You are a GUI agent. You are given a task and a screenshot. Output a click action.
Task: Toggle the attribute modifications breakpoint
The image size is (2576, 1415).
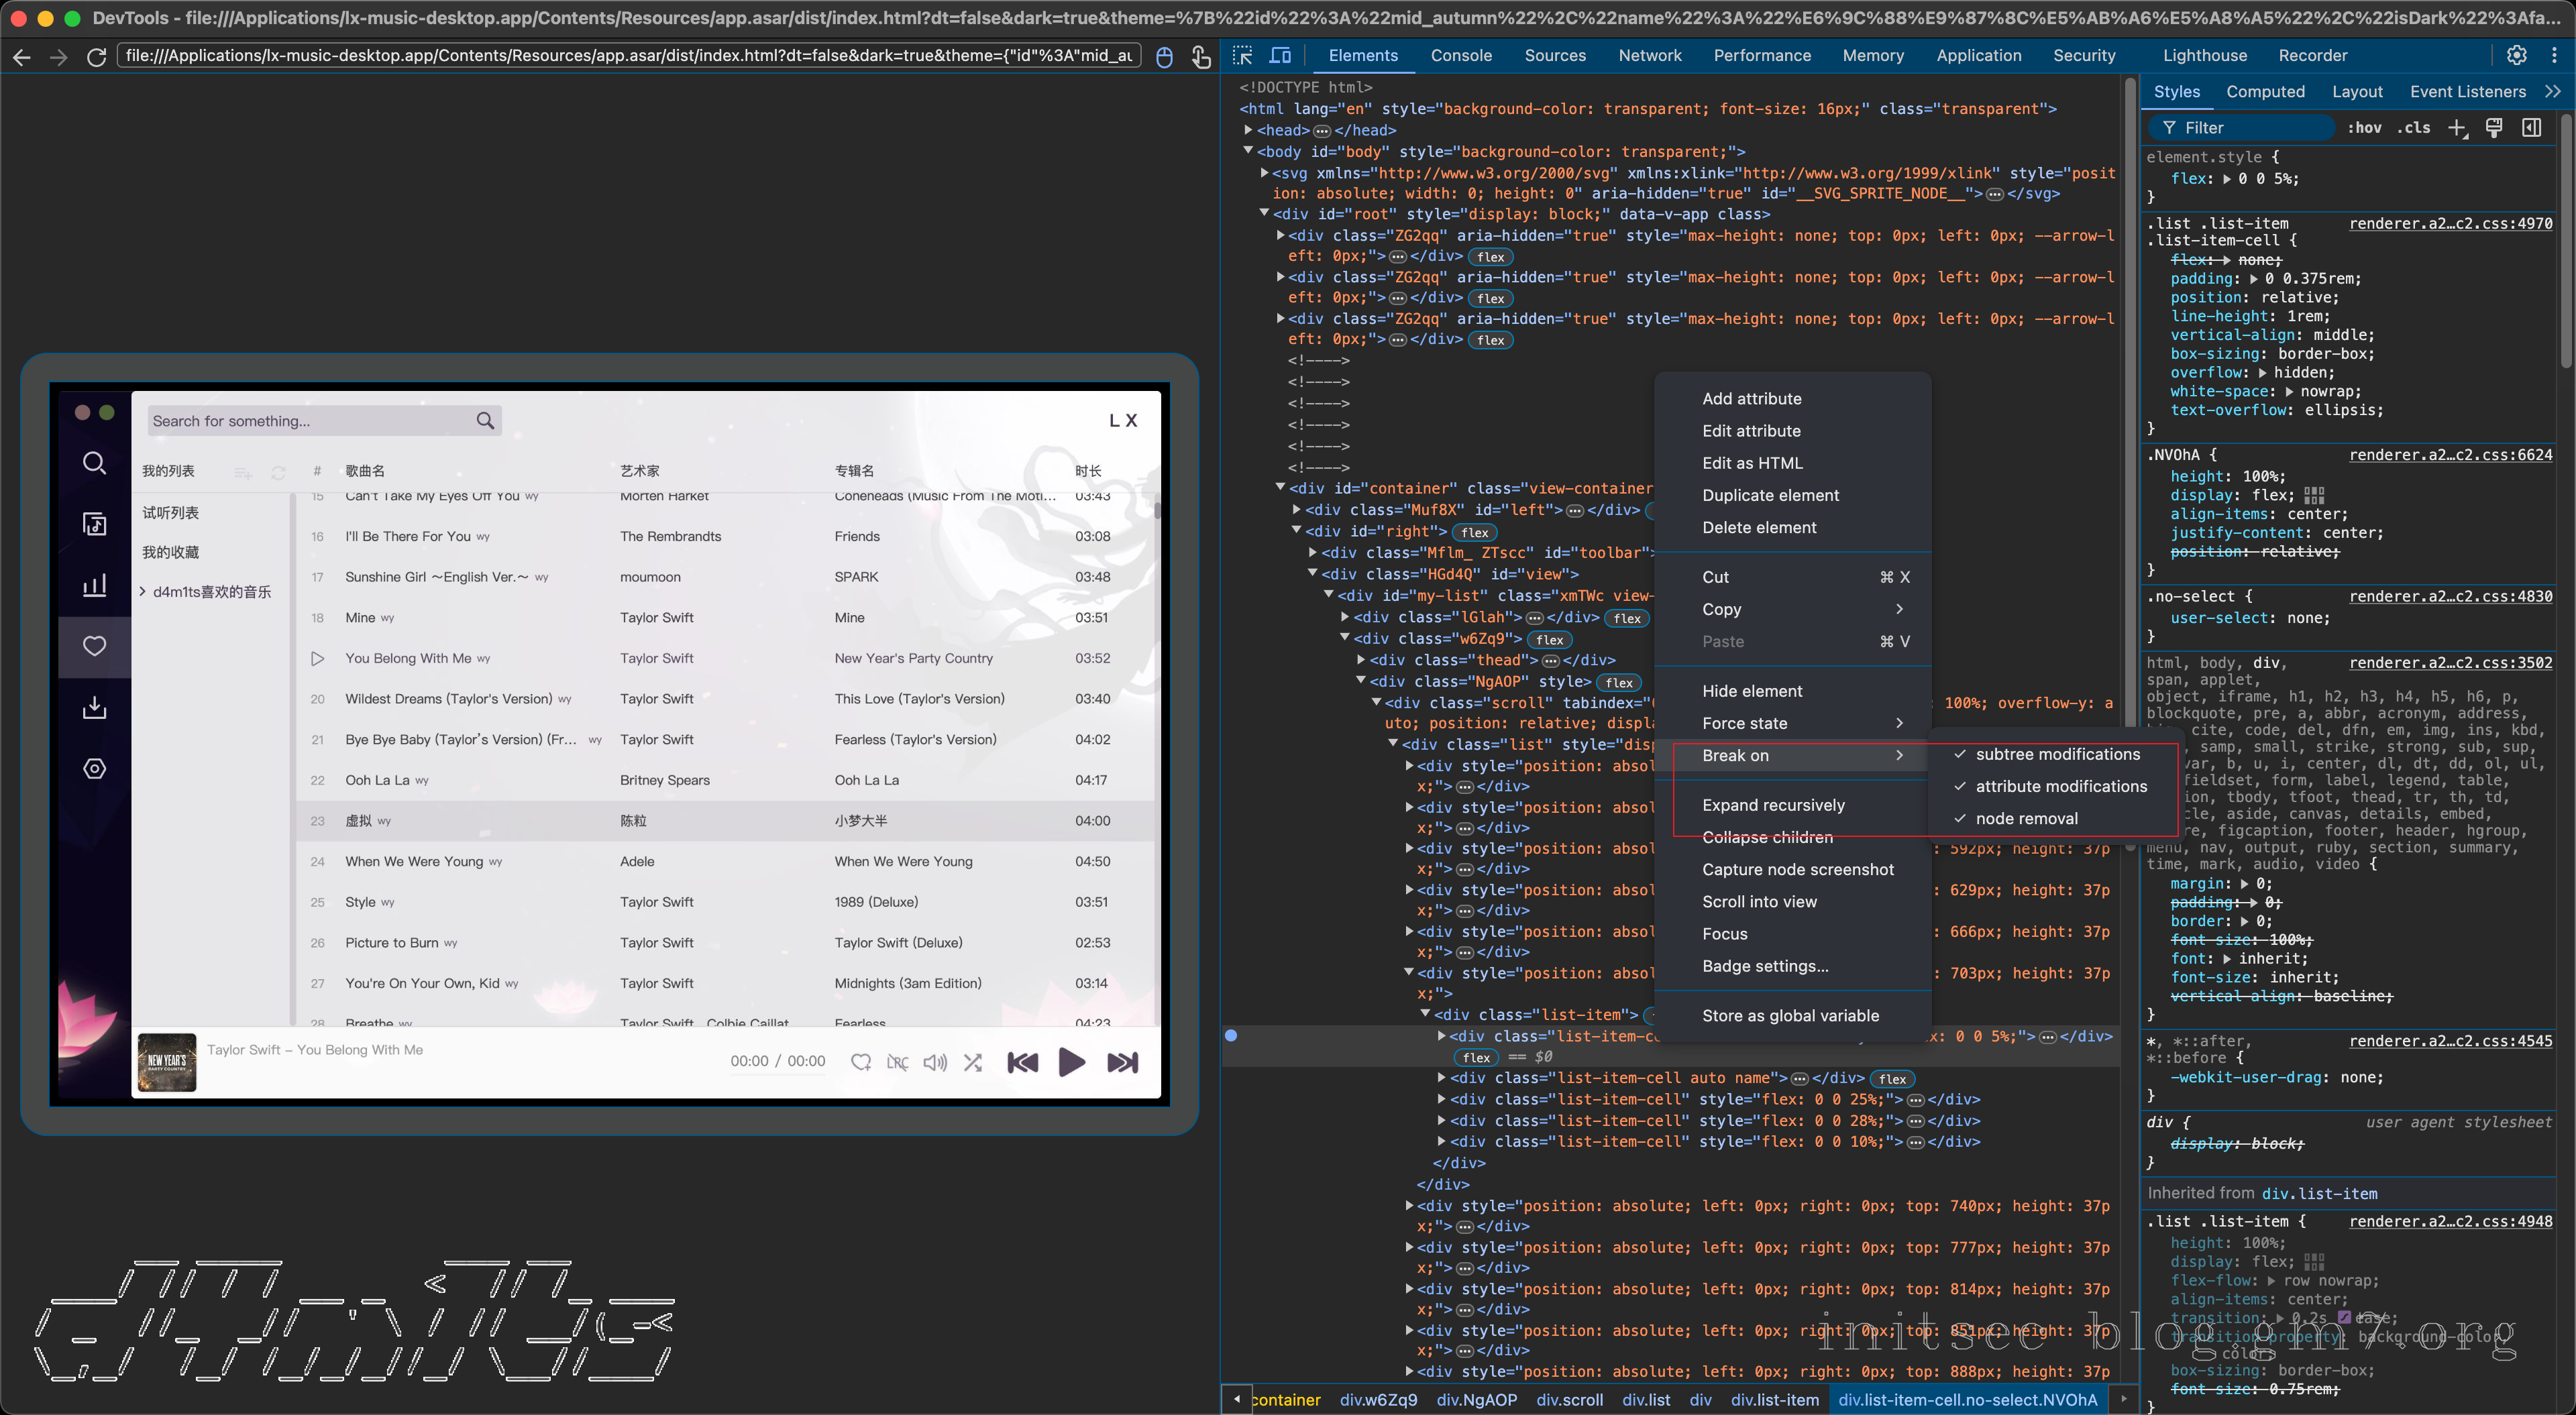2060,786
